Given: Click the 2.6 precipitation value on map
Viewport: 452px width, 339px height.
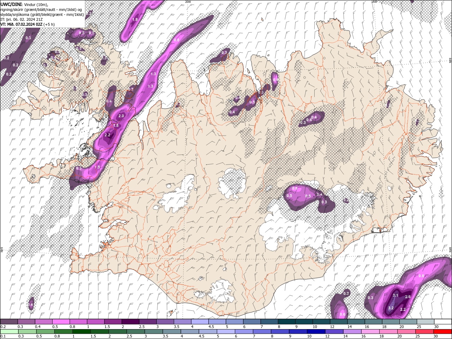Looking at the screenshot, I should click(408, 297).
